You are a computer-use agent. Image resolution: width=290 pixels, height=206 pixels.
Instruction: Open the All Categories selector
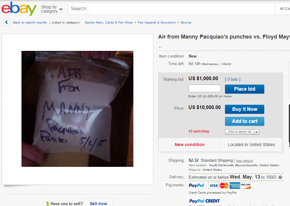pos(283,9)
